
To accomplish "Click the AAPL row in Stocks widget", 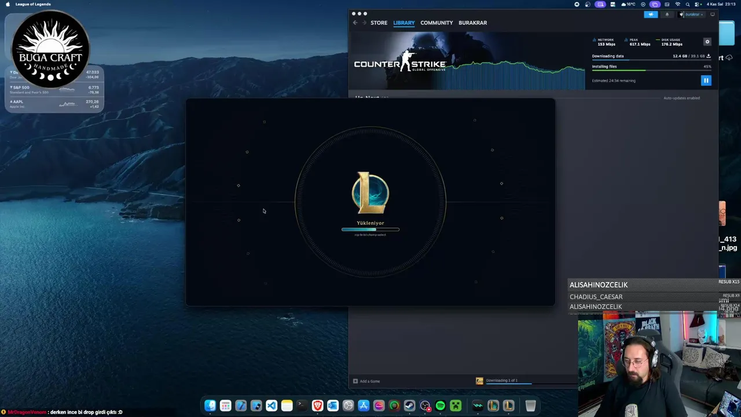I will pos(54,104).
